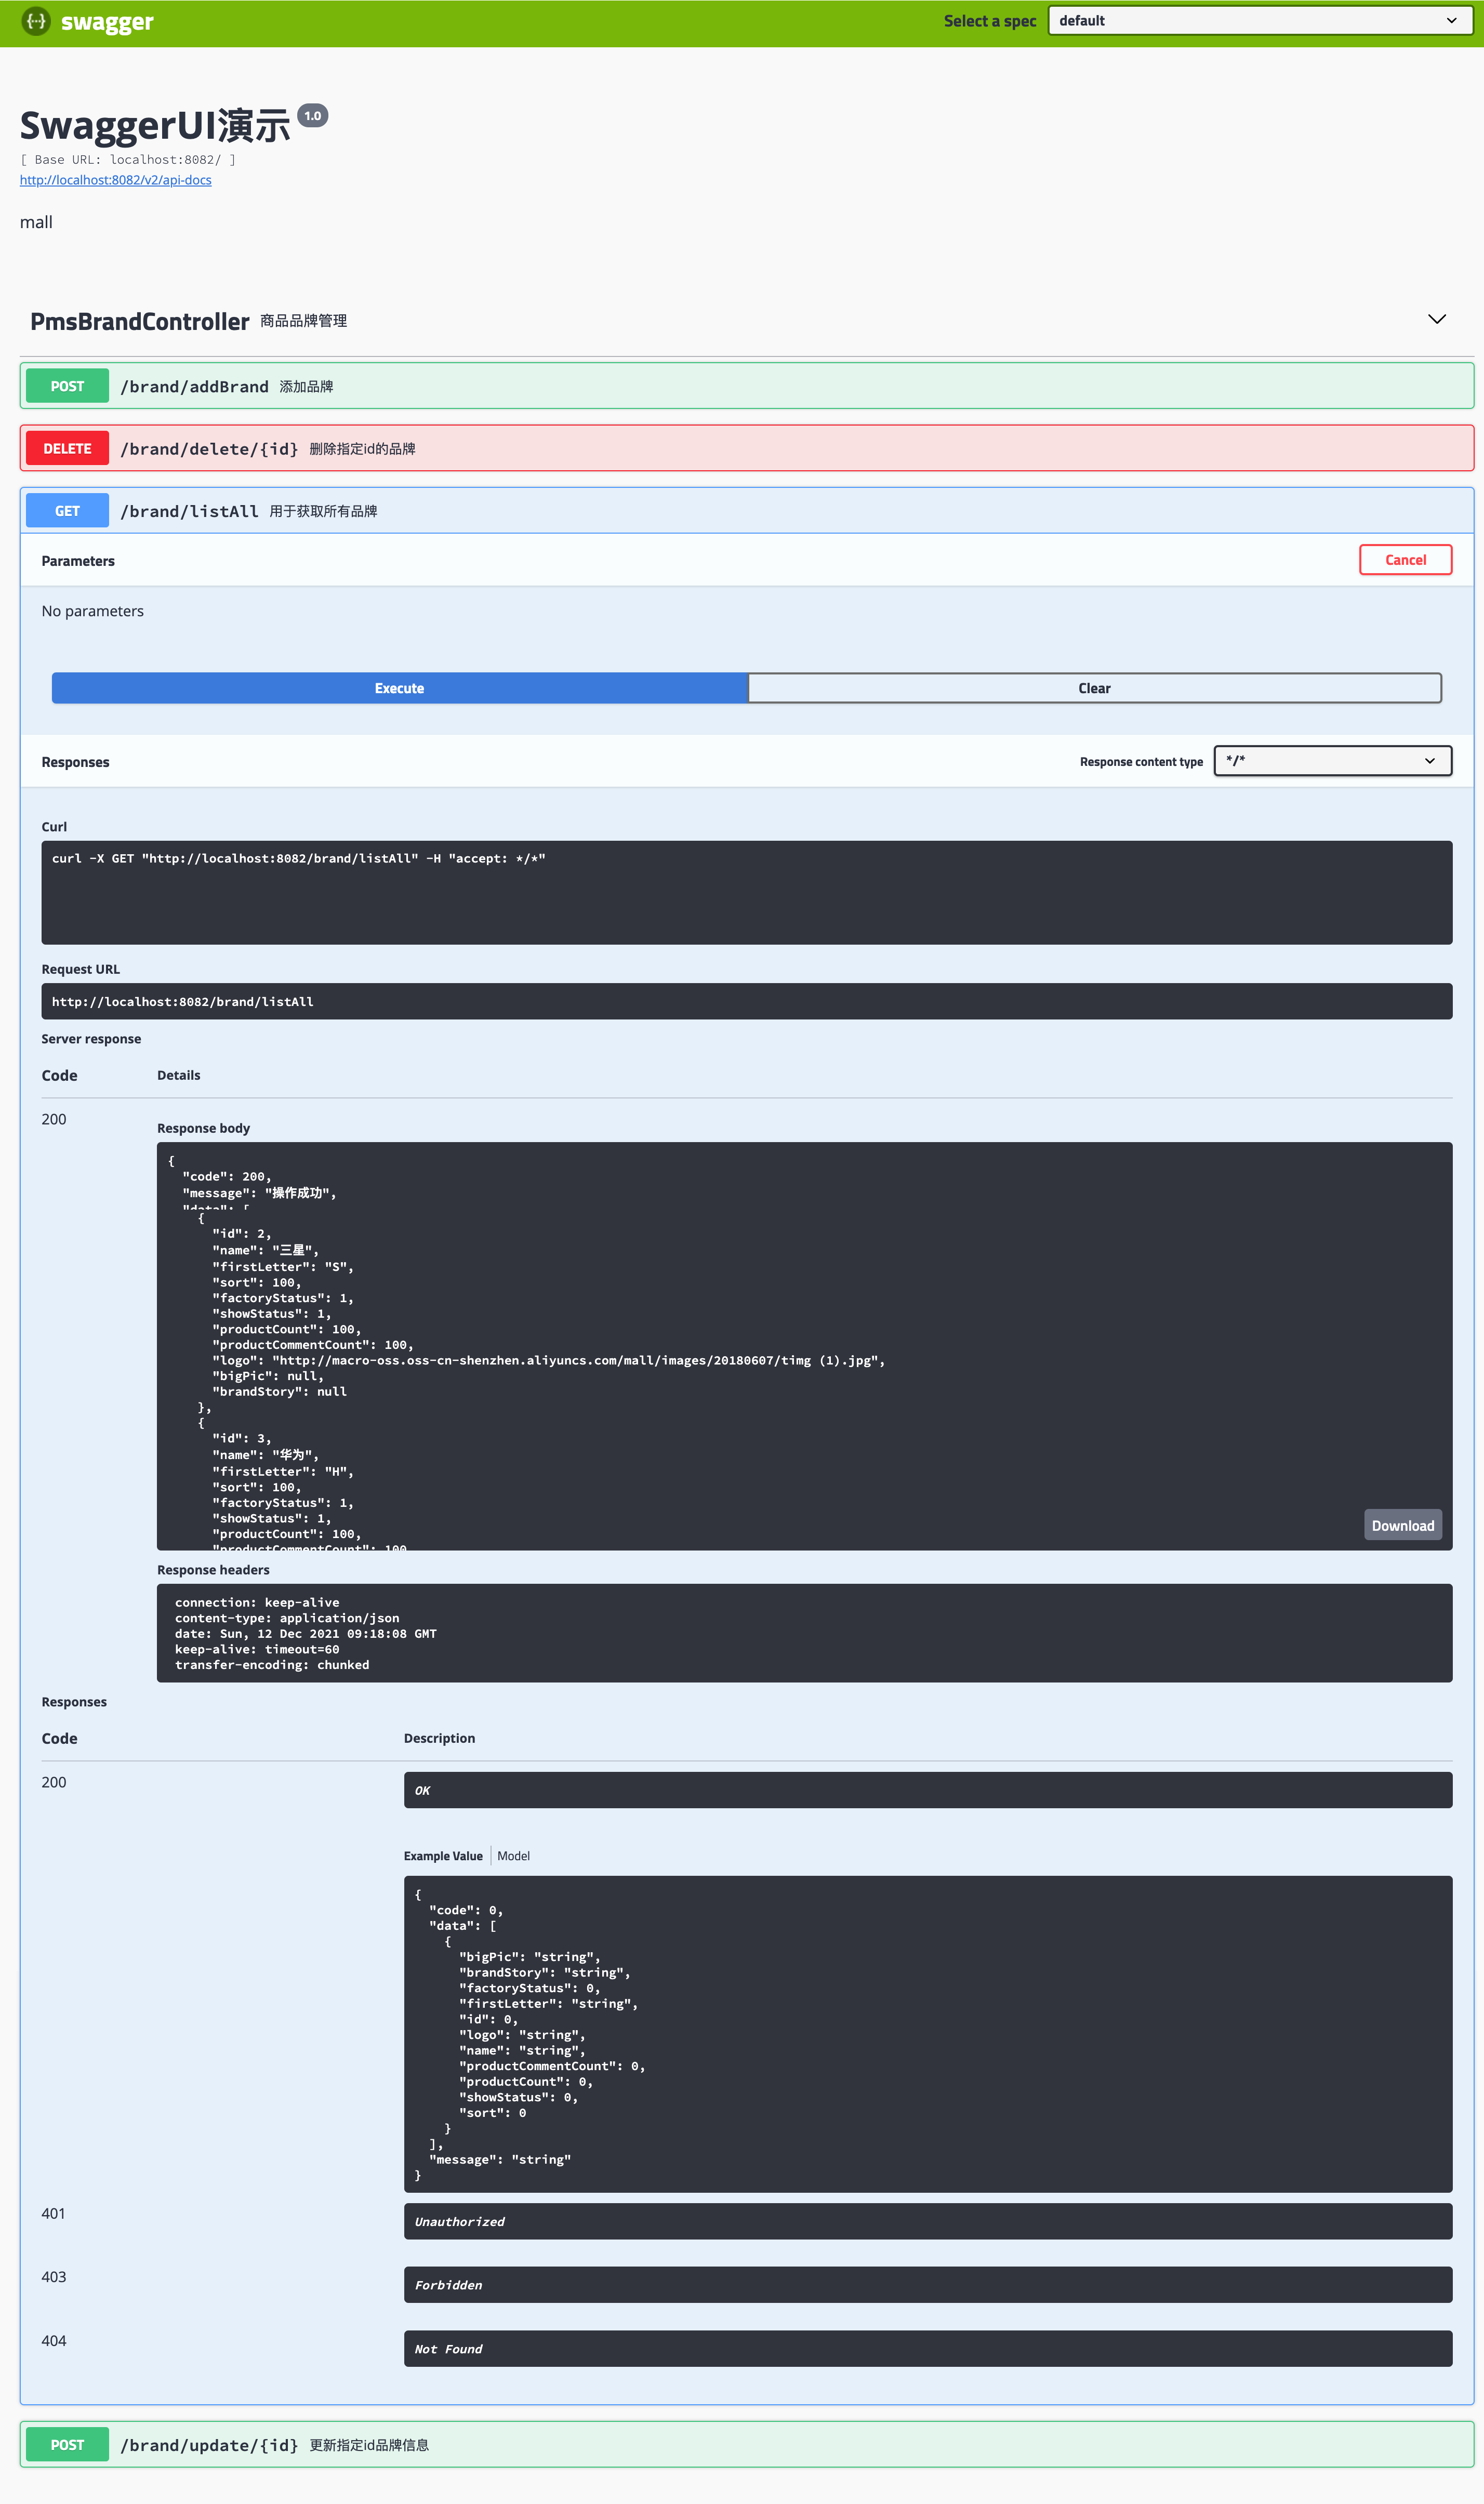
Task: Click the curl command box
Action: [x=746, y=892]
